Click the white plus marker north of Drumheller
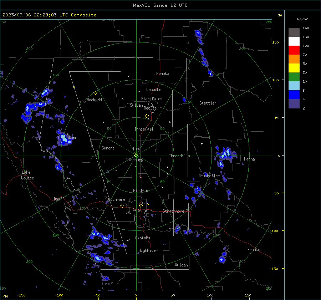The height and width of the screenshot is (300, 321). coord(202,143)
